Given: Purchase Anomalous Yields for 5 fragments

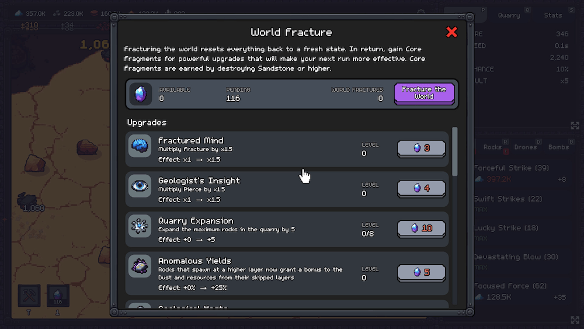Looking at the screenshot, I should pyautogui.click(x=421, y=272).
